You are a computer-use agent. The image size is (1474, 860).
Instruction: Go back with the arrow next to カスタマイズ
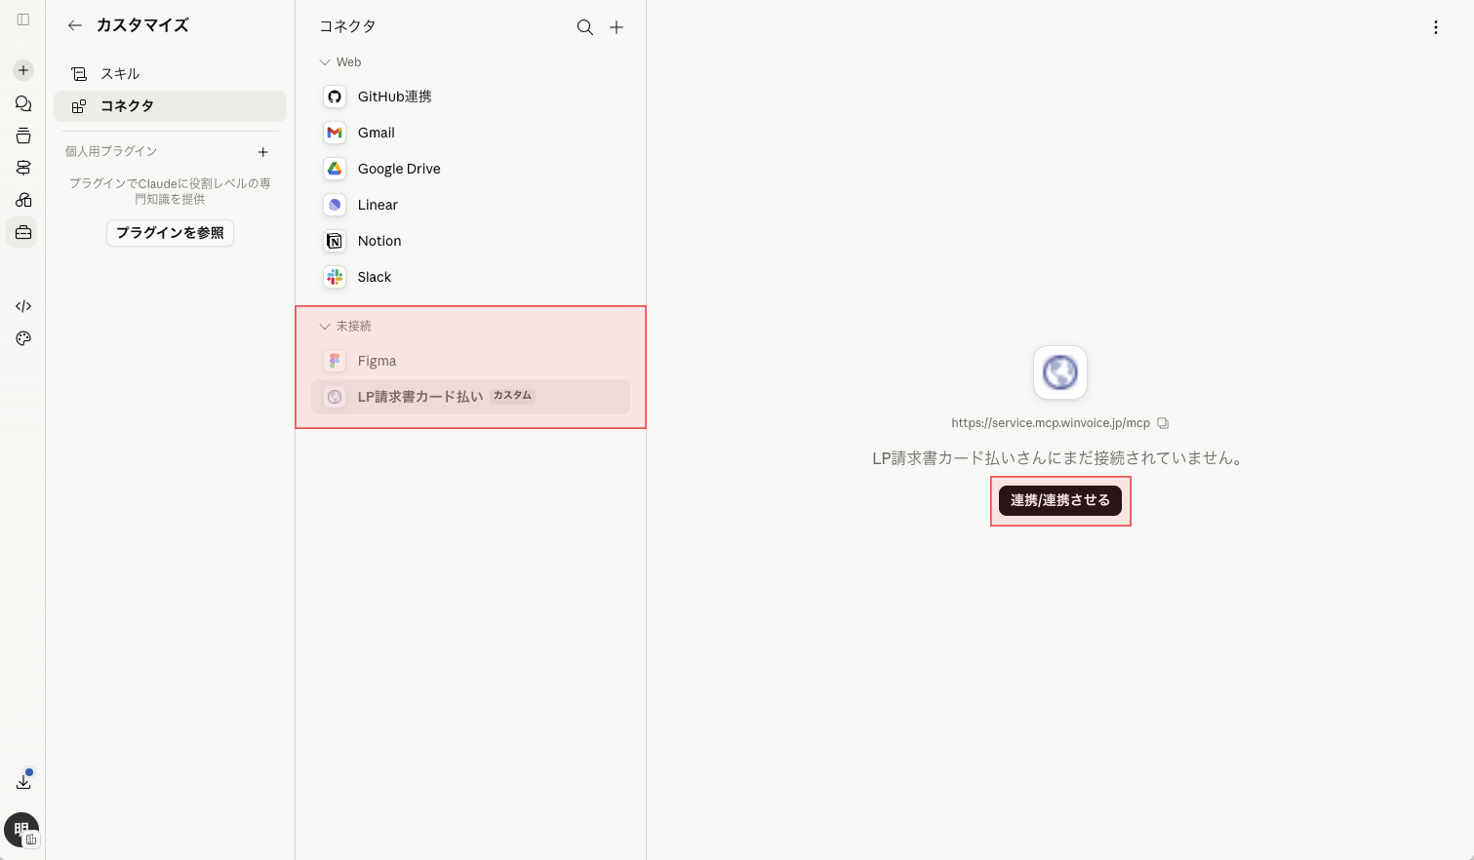pyautogui.click(x=75, y=25)
